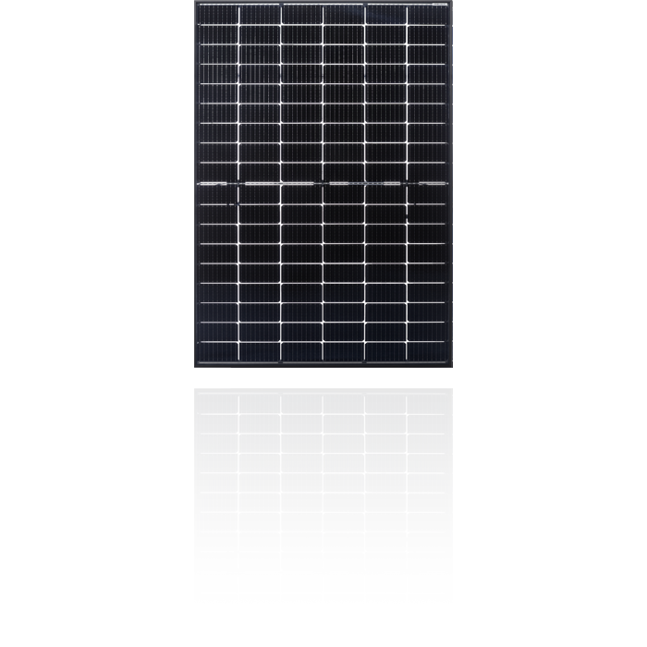The height and width of the screenshot is (647, 647).
Task: Click the top edge frame of the top panel
Action: pyautogui.click(x=323, y=3)
